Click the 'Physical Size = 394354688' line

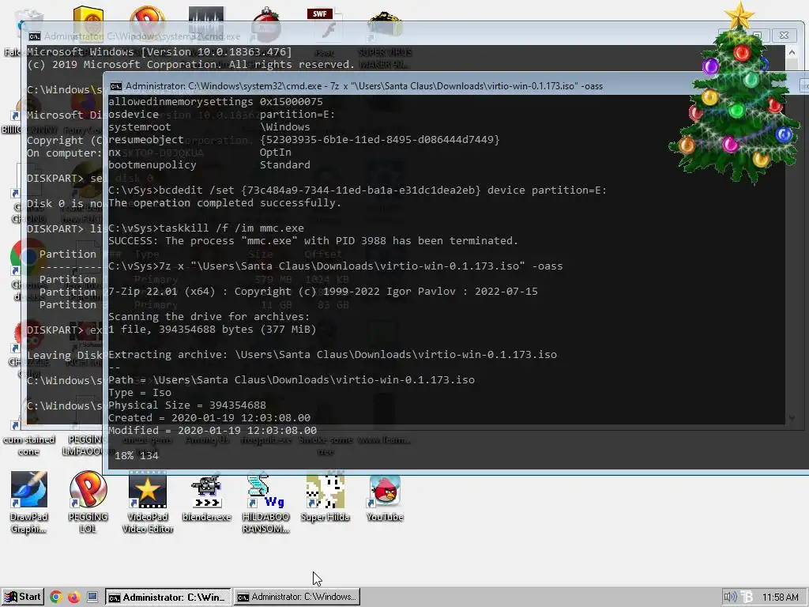pos(187,405)
